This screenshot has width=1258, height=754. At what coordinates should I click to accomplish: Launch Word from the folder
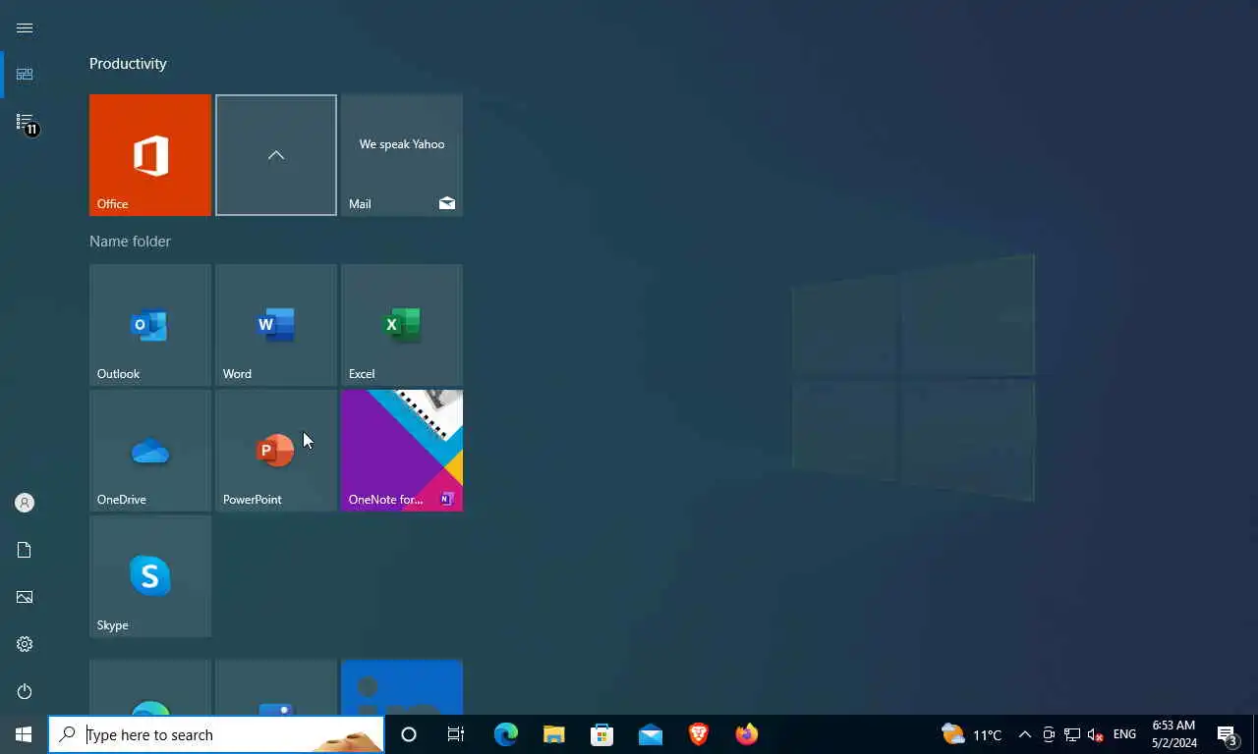pos(276,325)
